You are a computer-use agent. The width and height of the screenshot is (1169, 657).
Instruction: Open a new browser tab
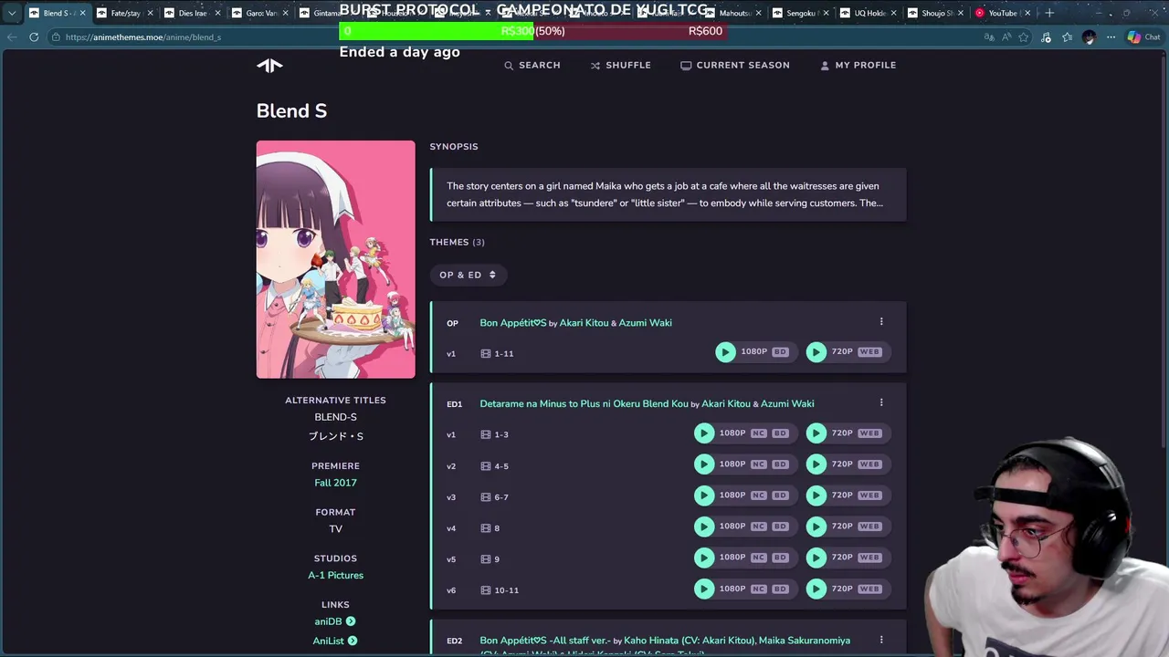point(1049,13)
